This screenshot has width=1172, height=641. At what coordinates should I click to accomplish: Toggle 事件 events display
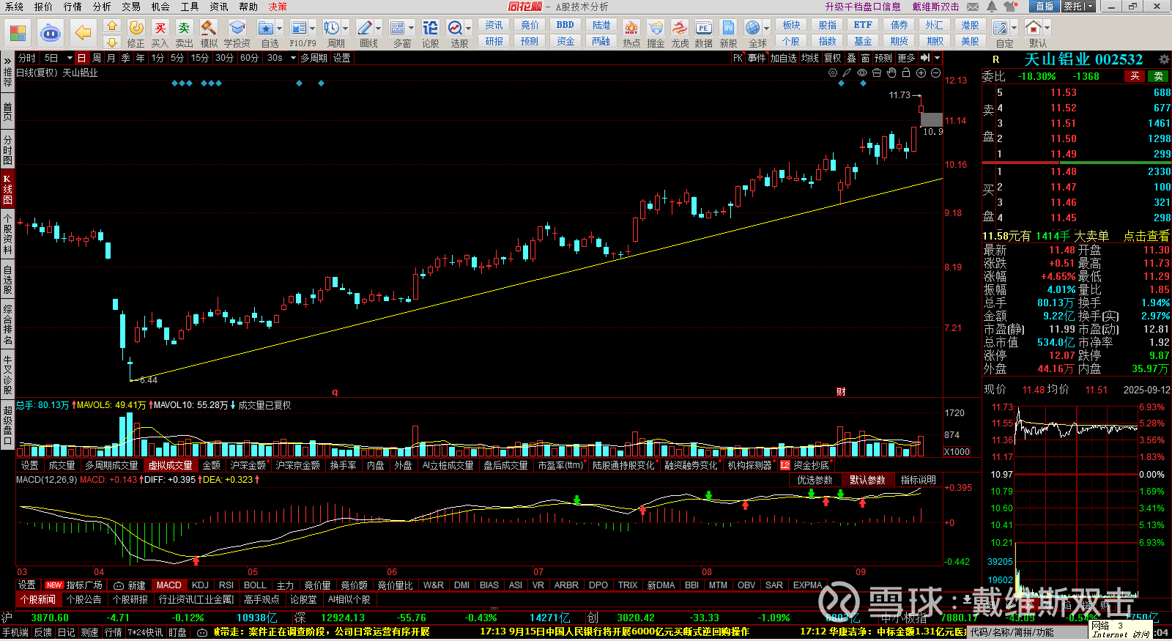(x=757, y=58)
